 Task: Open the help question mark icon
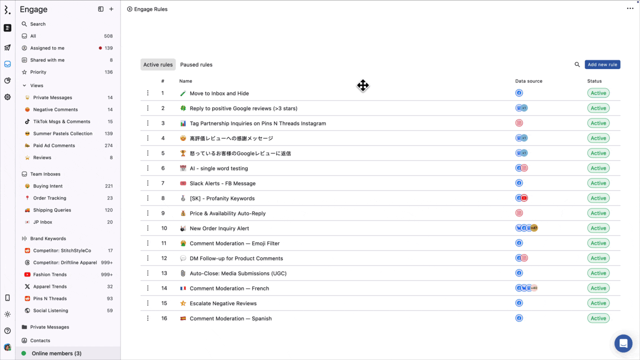(7, 330)
